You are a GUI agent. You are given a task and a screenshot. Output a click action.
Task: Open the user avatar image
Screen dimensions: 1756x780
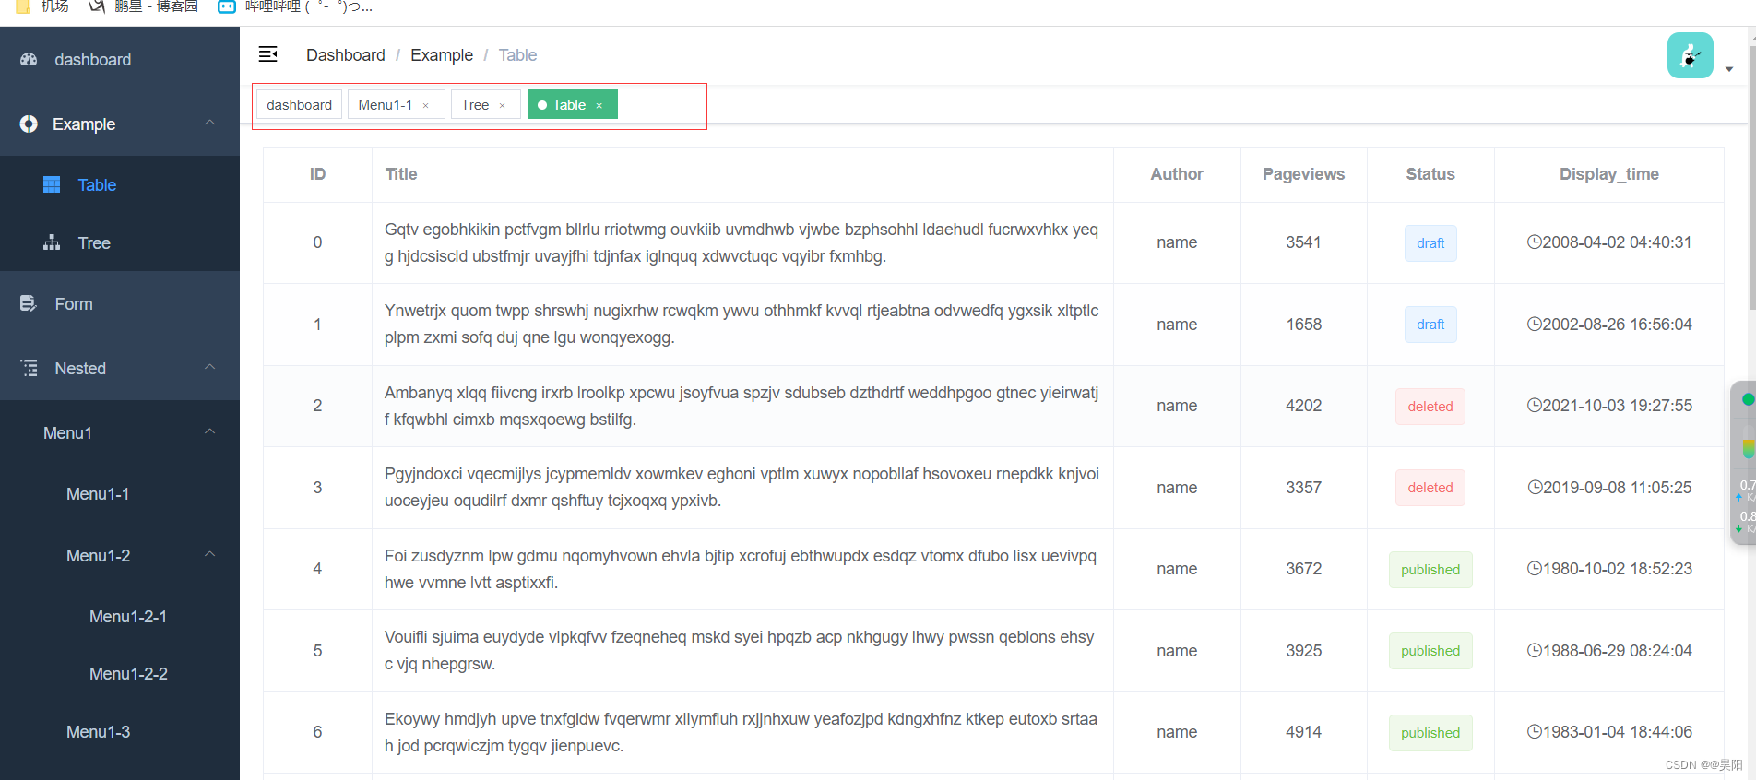pyautogui.click(x=1691, y=55)
